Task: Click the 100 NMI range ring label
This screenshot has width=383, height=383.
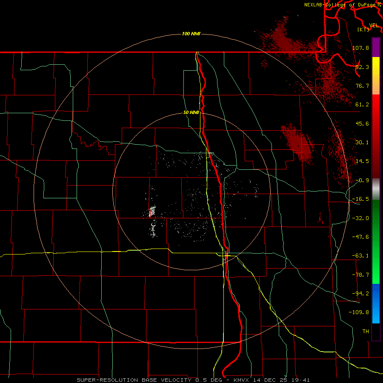Action: click(x=191, y=34)
